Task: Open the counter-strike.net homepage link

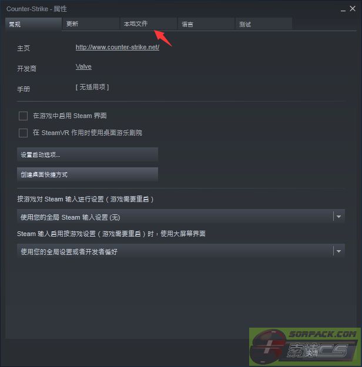Action: (118, 48)
